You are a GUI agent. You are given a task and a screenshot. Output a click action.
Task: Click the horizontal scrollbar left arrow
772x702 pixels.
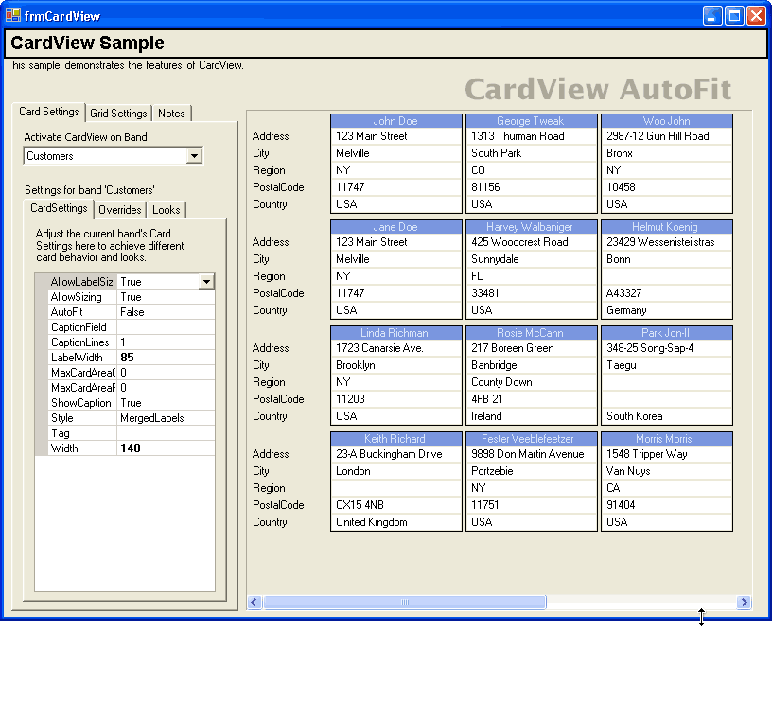[254, 603]
